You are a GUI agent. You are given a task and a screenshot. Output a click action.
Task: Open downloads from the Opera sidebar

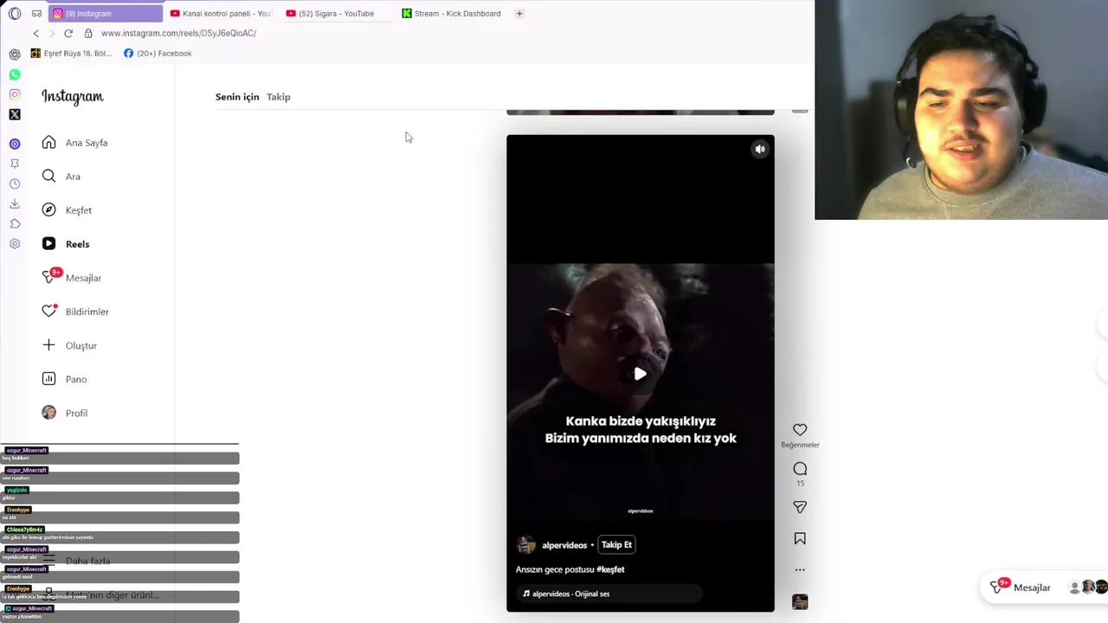pyautogui.click(x=15, y=203)
